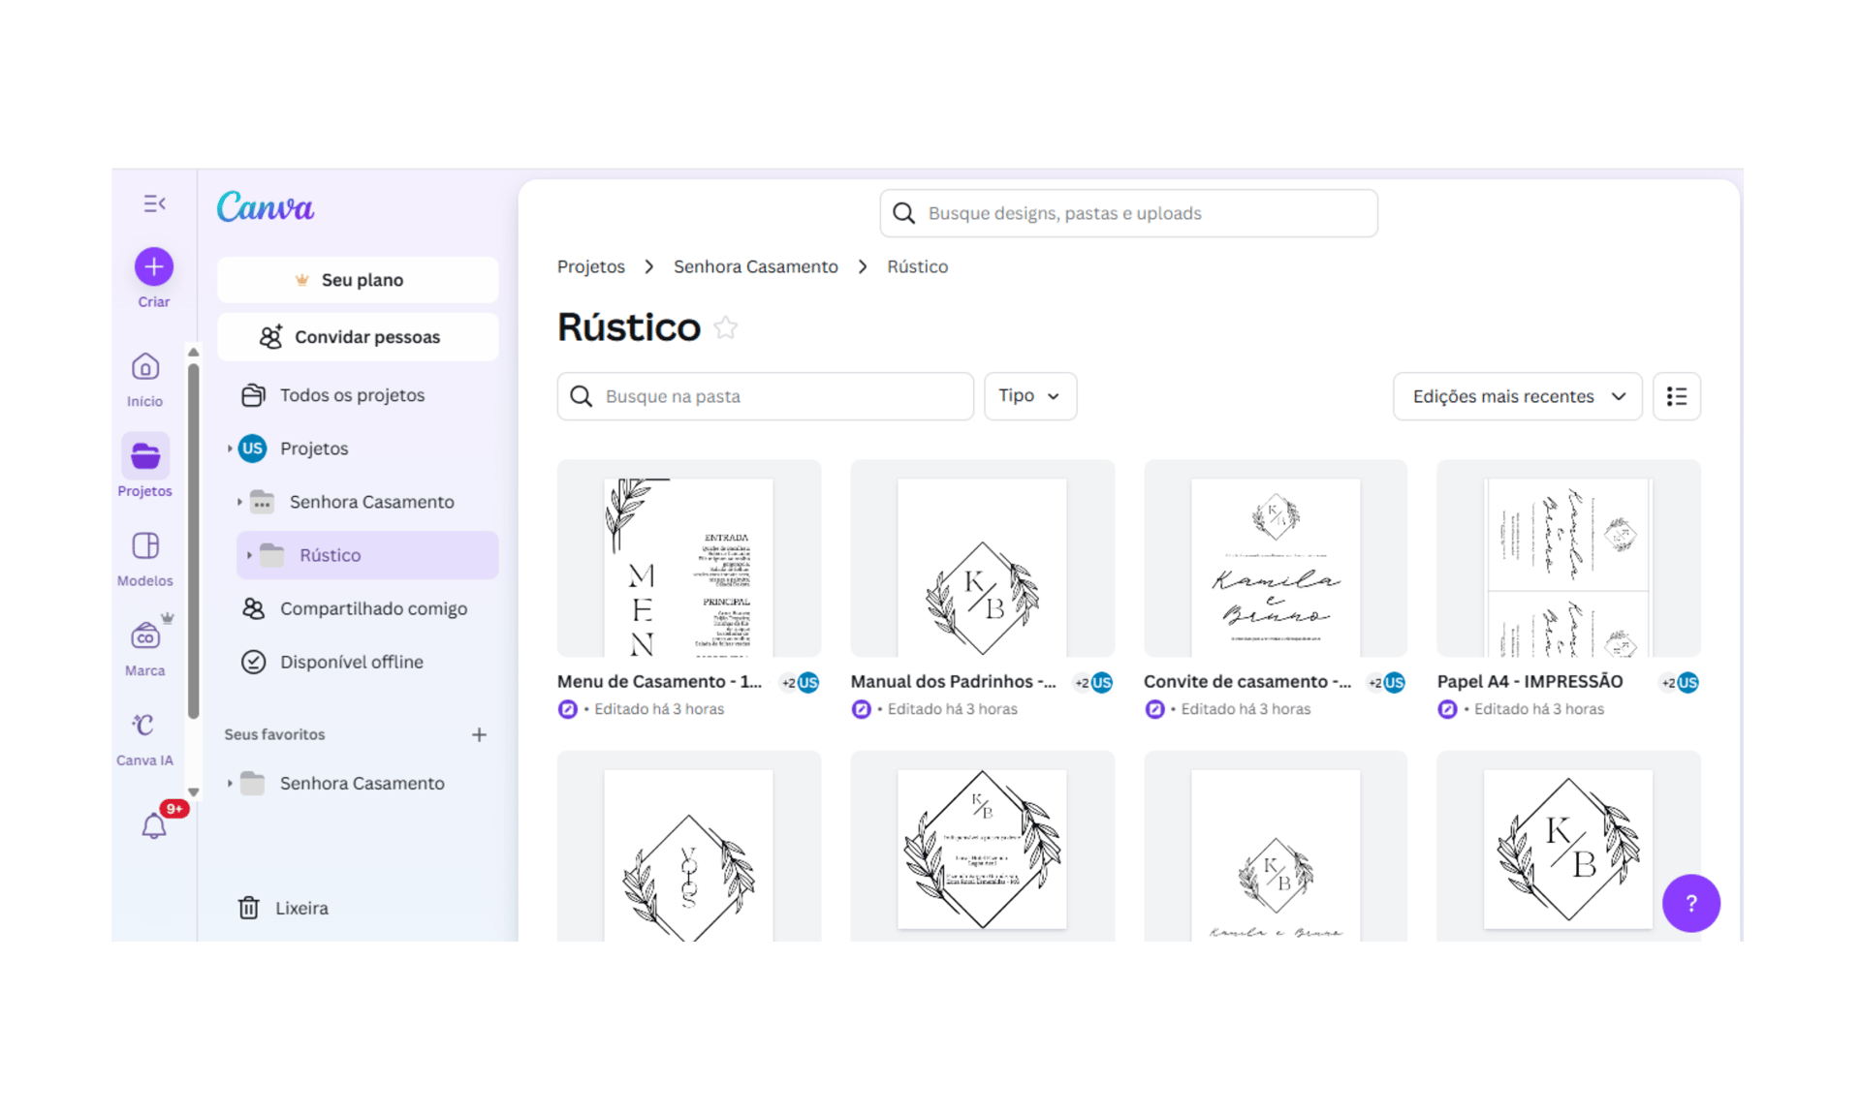Open Canva IA assistant icon
This screenshot has height=1116, width=1861.
pos(144,726)
